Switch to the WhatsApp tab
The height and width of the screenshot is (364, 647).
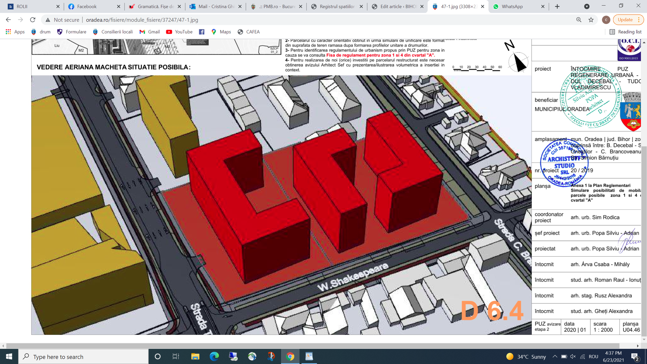[512, 6]
